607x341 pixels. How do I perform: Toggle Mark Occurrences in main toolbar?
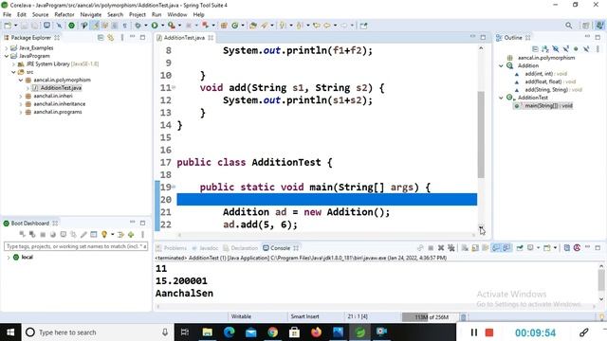tap(95, 26)
